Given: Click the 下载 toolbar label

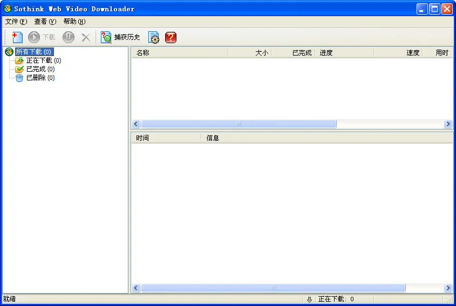Looking at the screenshot, I should (x=49, y=37).
